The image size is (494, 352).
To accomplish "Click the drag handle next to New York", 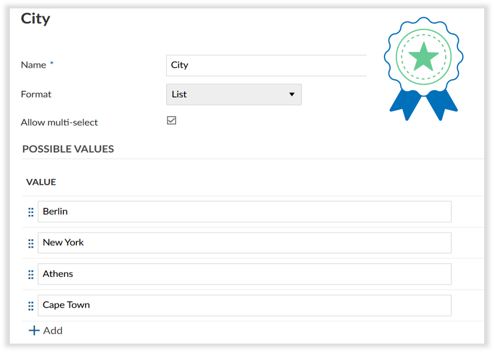I will click(30, 243).
